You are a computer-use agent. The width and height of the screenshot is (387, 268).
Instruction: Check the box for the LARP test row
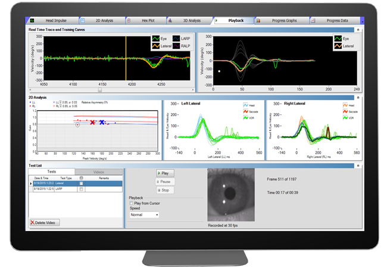point(80,189)
